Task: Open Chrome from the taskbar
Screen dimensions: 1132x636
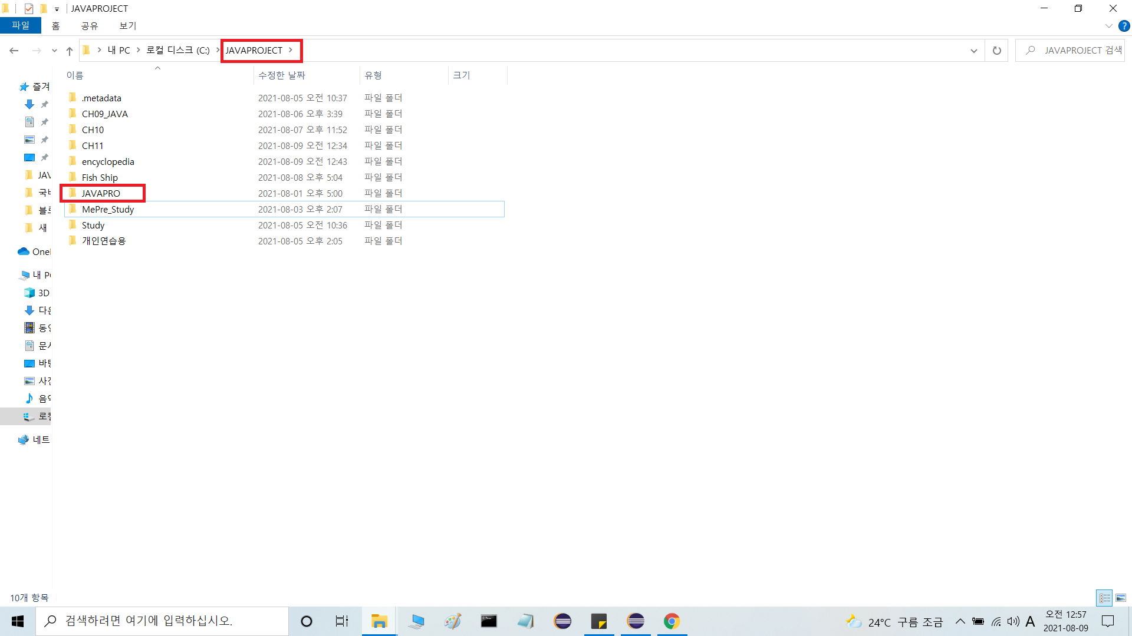Action: pyautogui.click(x=672, y=621)
